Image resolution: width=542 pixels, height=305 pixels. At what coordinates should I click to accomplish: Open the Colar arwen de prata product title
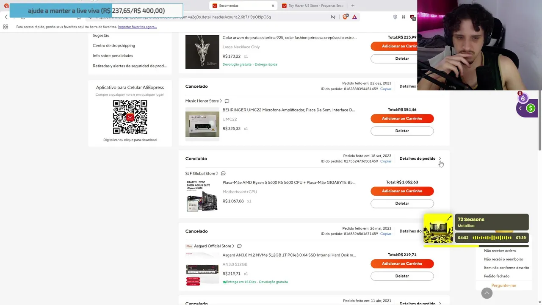point(290,38)
